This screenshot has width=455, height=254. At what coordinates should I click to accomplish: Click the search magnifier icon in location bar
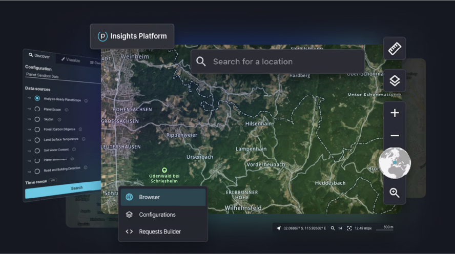tap(201, 61)
